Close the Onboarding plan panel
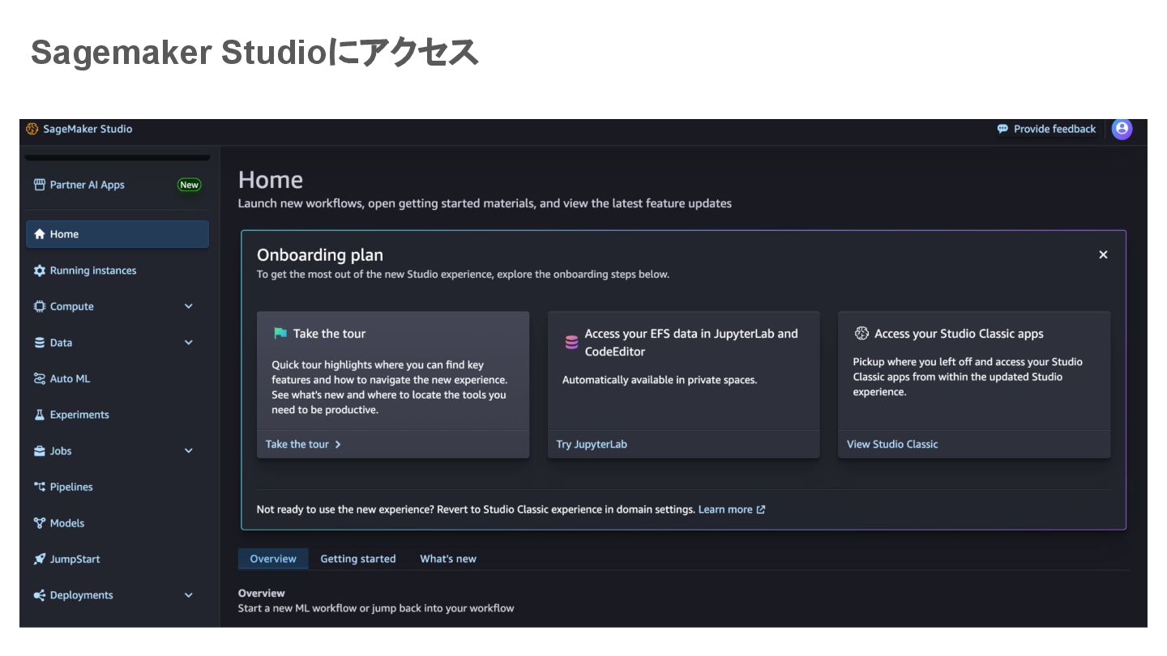This screenshot has height=656, width=1167. click(x=1103, y=254)
